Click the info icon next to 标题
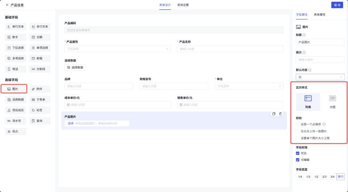Viewport: 348px width, 192px height. [304, 35]
